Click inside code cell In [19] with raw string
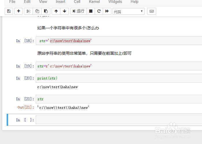202x144 pixels. tap(119, 66)
